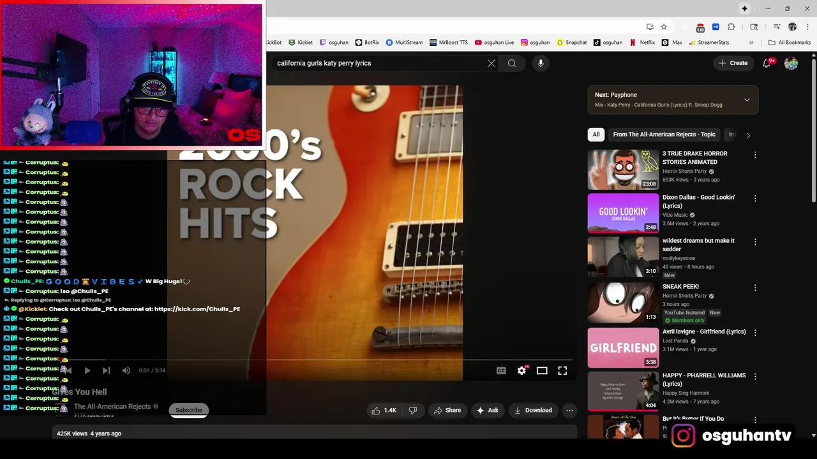Open Chulls_PE's kick.com channel link in chat
The width and height of the screenshot is (817, 459).
(x=197, y=309)
